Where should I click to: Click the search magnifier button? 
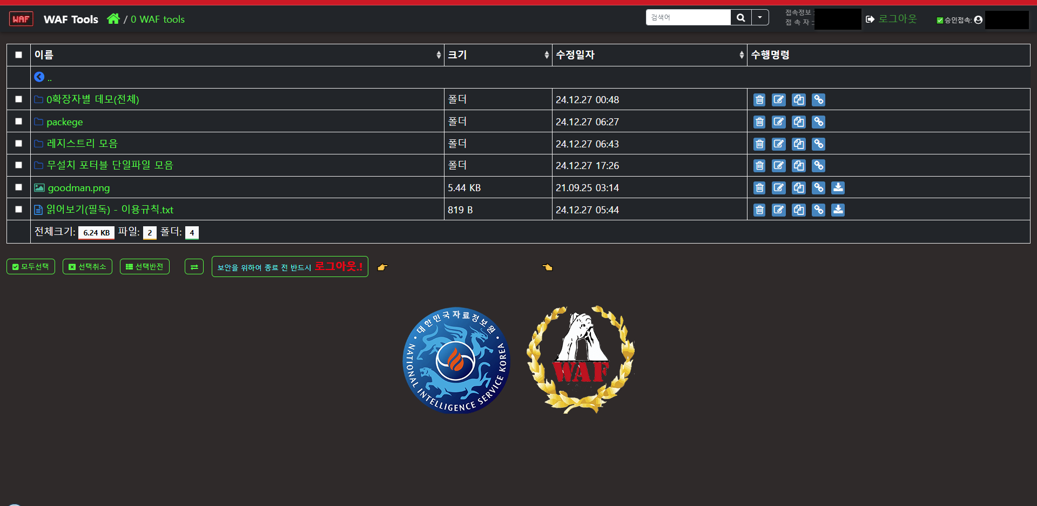point(741,17)
